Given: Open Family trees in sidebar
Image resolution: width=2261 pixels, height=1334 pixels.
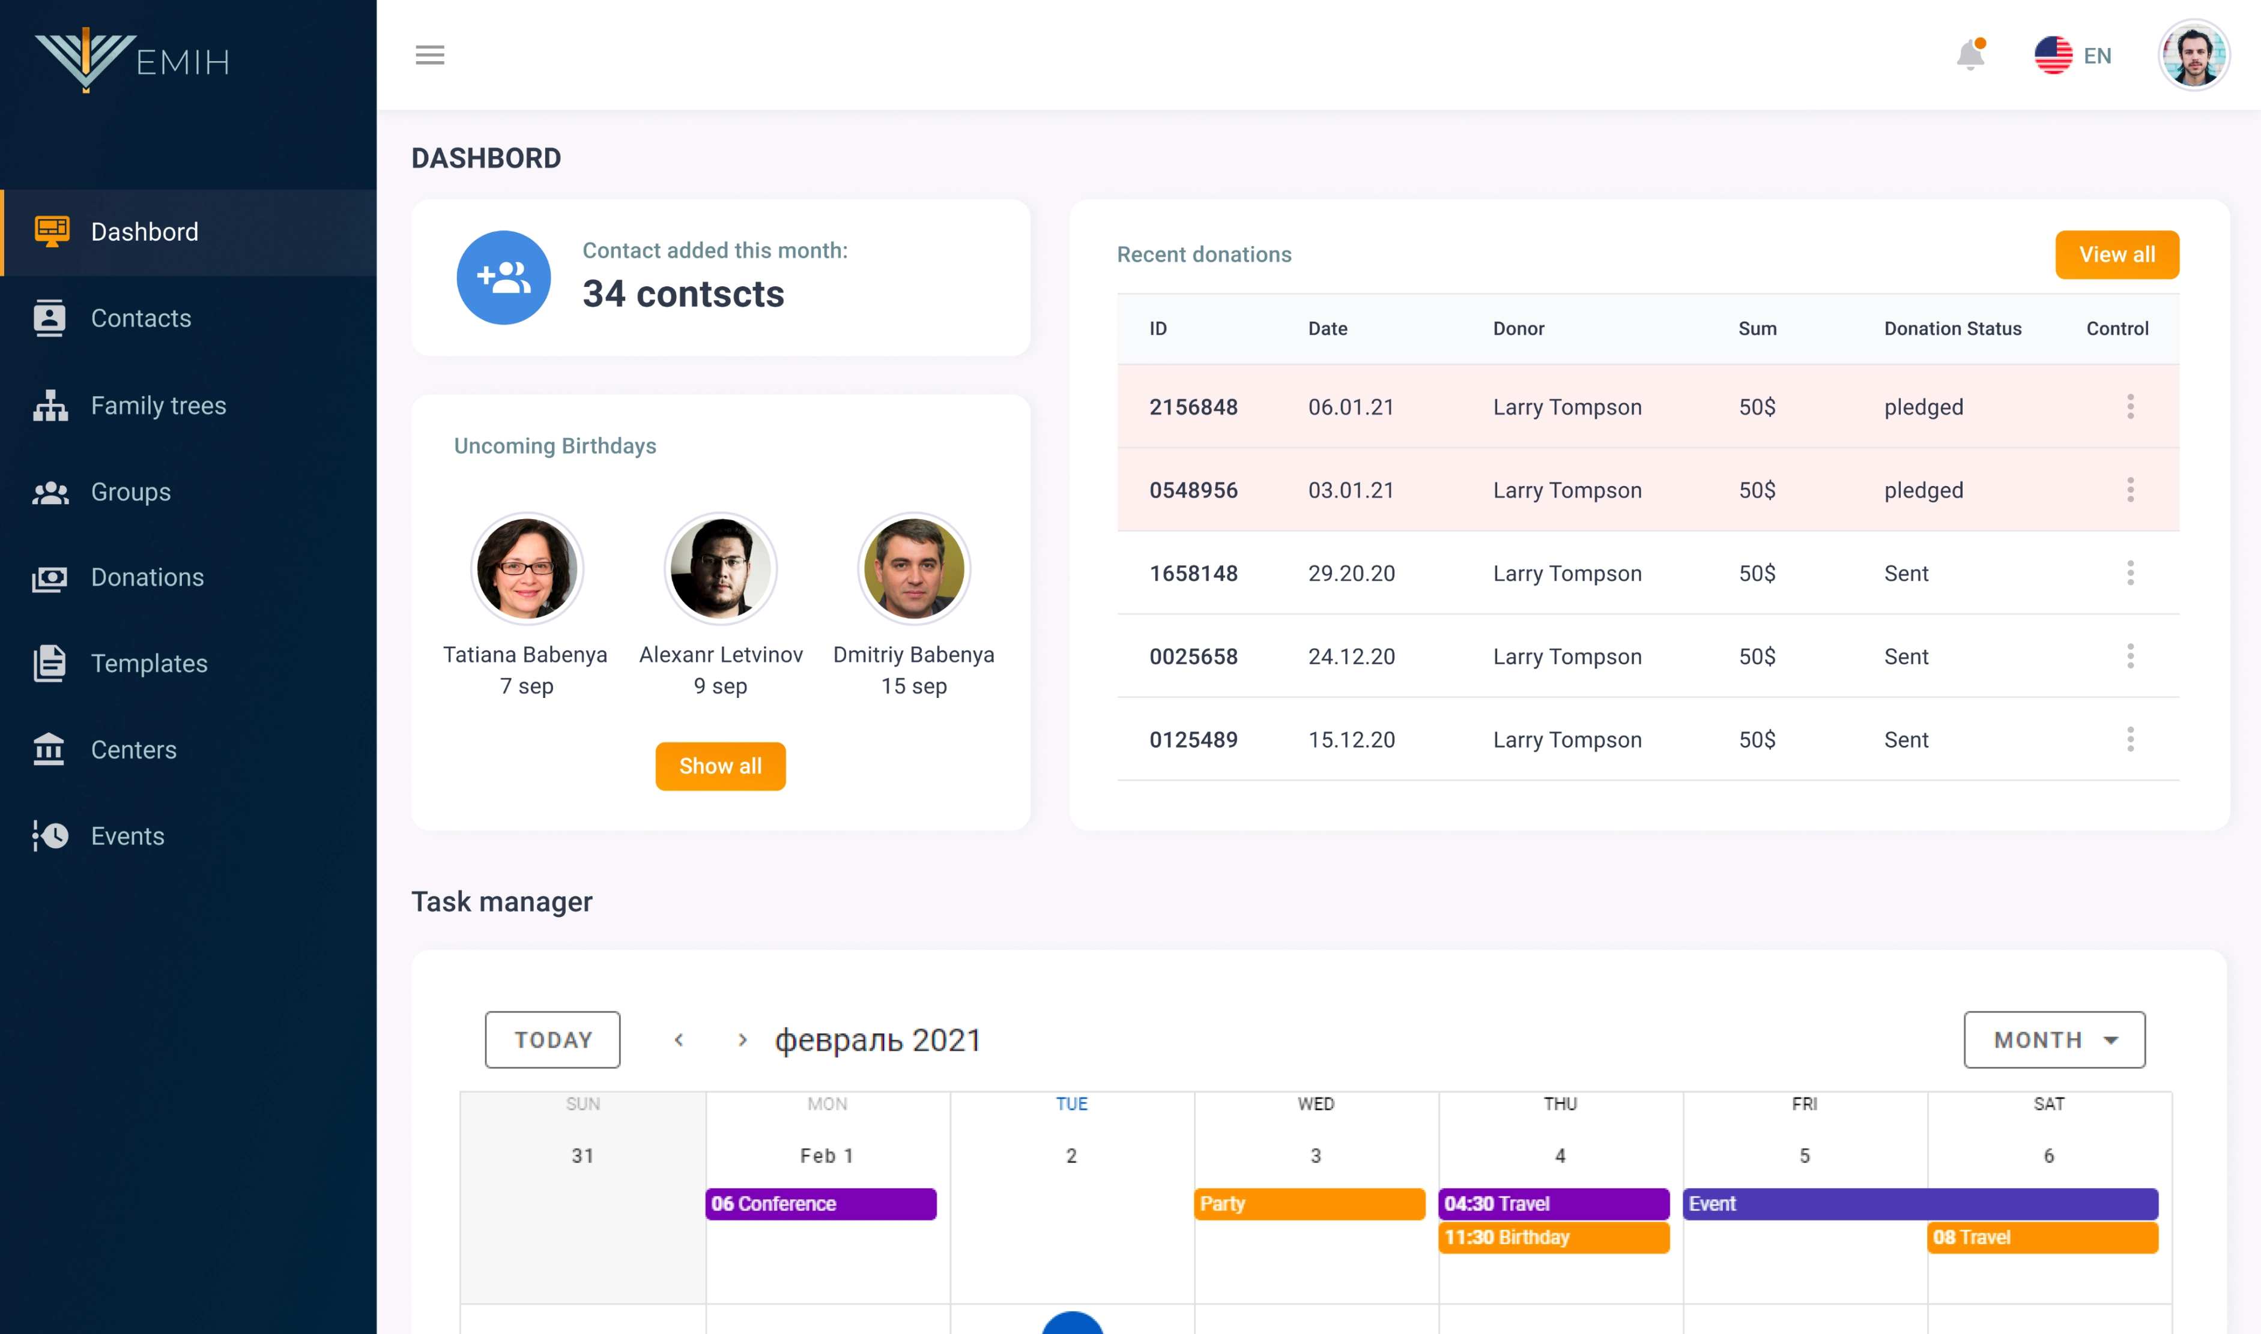Looking at the screenshot, I should click(x=159, y=406).
